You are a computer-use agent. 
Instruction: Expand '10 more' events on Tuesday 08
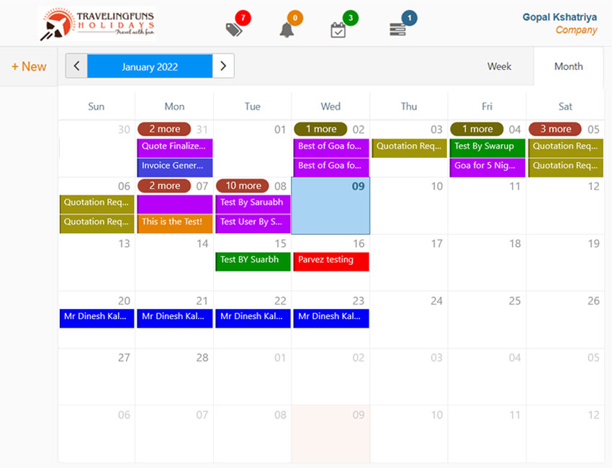[243, 186]
